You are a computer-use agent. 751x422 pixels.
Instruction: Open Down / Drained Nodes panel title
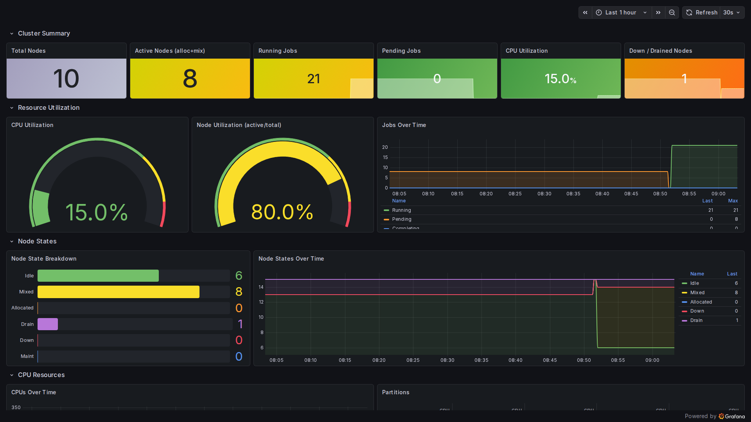pos(661,51)
